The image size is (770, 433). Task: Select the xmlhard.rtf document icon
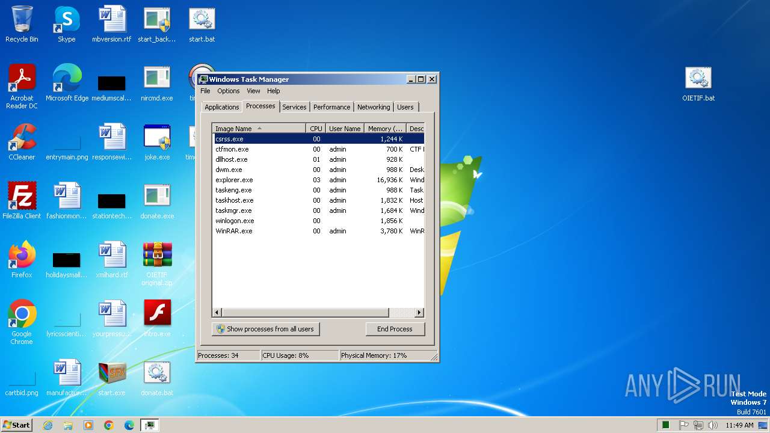111,260
